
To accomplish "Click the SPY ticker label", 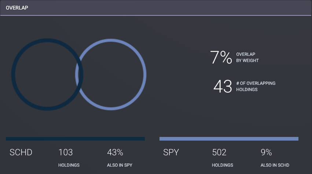I will (x=171, y=152).
